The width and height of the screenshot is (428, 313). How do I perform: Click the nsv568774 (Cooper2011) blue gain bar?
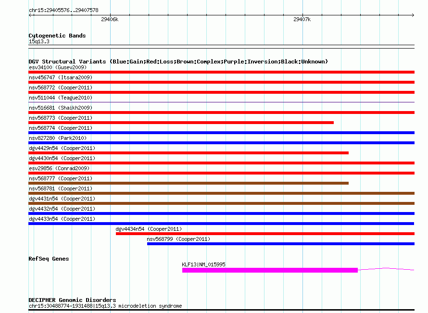[x=221, y=133]
